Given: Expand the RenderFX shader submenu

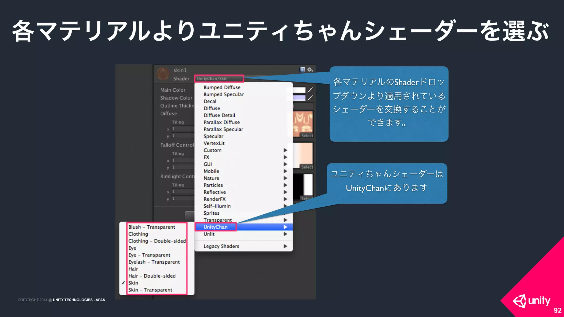Looking at the screenshot, I should (x=244, y=199).
